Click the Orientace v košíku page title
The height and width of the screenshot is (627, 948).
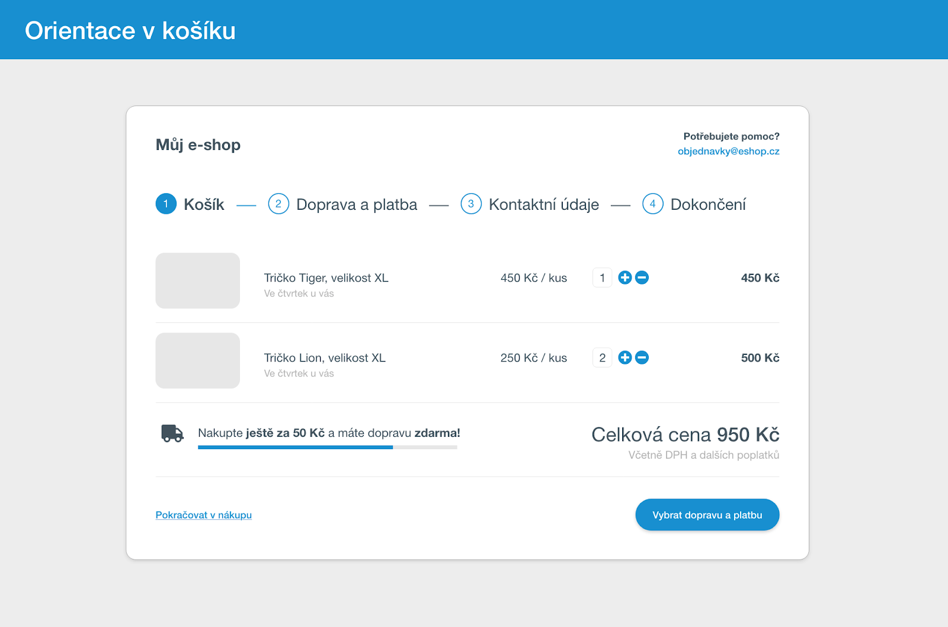click(130, 31)
